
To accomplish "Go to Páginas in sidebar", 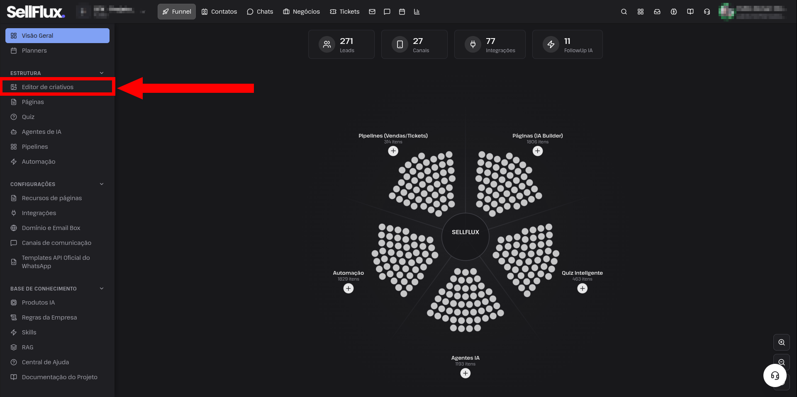I will click(x=57, y=102).
